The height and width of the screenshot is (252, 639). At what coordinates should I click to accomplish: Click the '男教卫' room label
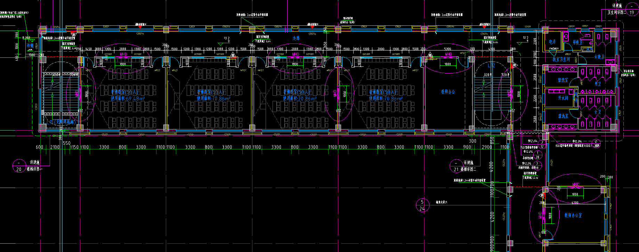click(577, 42)
